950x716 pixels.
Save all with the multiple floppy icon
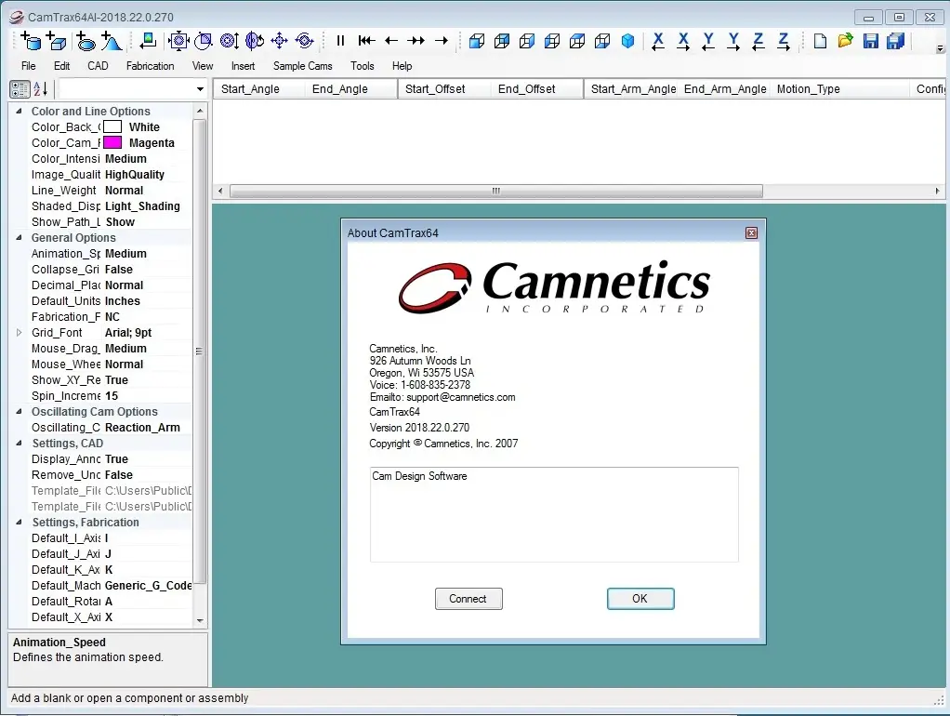click(x=895, y=41)
